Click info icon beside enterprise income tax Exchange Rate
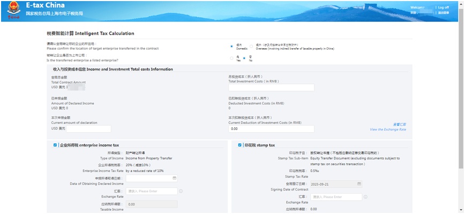Screen dimensions: 465x214 181,191
